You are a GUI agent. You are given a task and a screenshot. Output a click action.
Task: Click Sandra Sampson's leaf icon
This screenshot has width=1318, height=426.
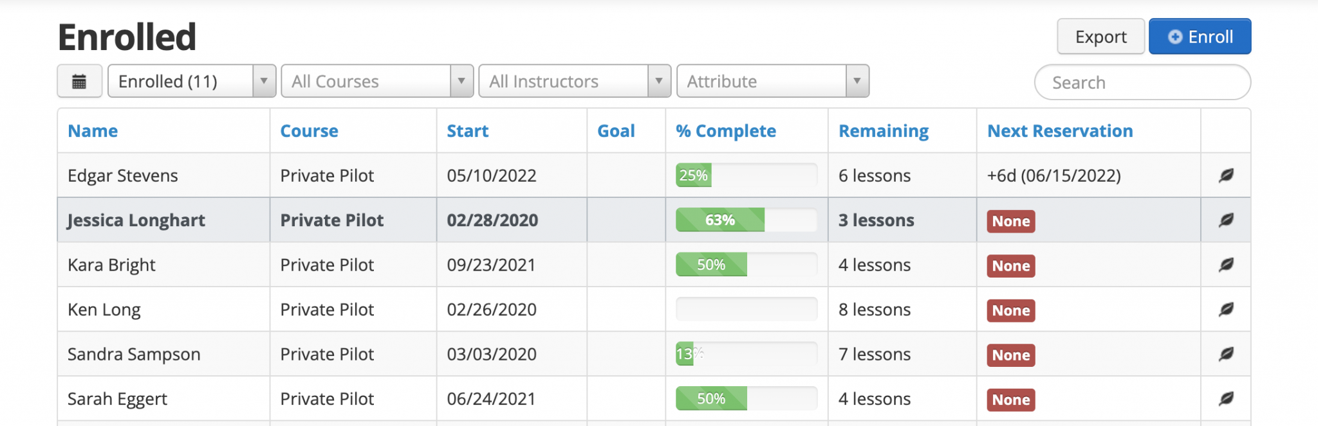1226,354
